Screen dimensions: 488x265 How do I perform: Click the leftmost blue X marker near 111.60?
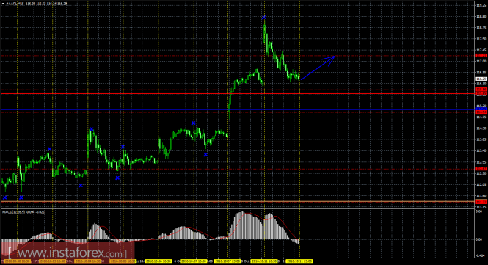[5, 197]
